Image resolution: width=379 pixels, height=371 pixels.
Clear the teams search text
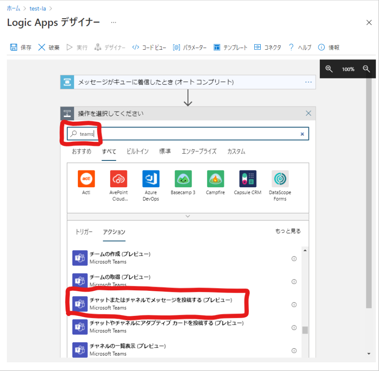pos(302,134)
